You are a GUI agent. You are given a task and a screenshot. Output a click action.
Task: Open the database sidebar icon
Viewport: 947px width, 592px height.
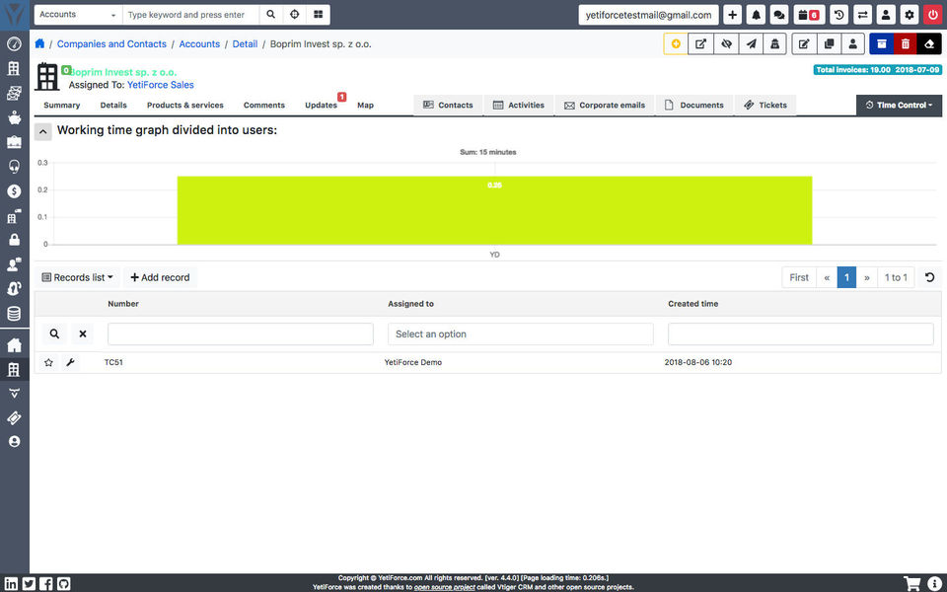14,314
